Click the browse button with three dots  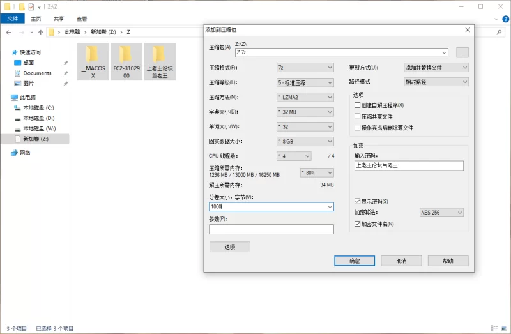tap(462, 52)
